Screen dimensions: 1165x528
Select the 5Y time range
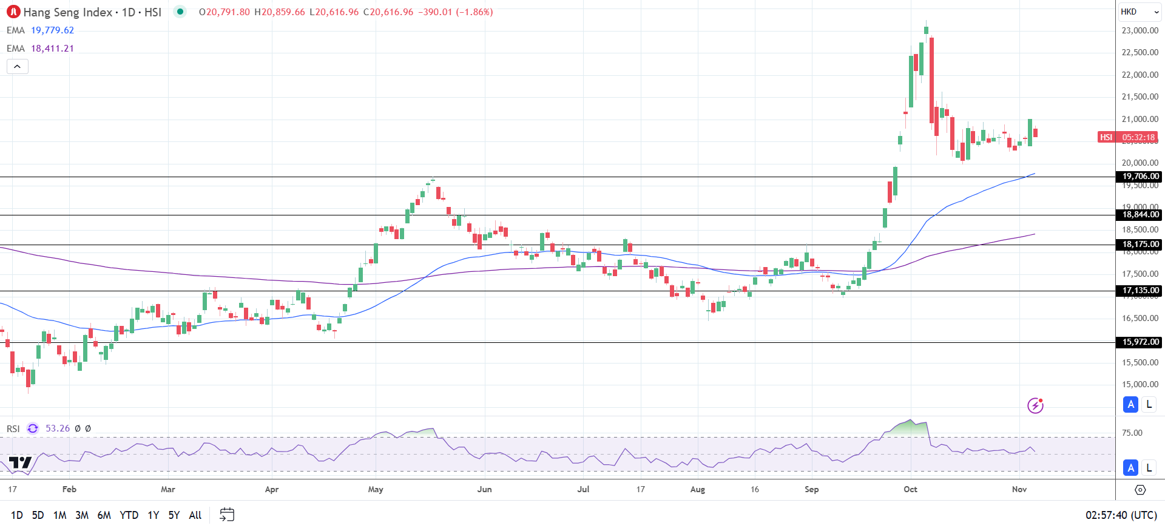click(174, 515)
